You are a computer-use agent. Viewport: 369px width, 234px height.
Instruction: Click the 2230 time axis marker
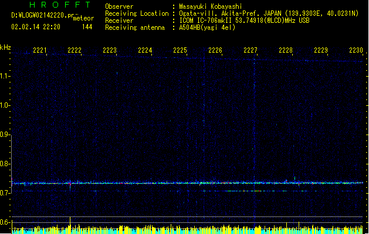point(356,50)
